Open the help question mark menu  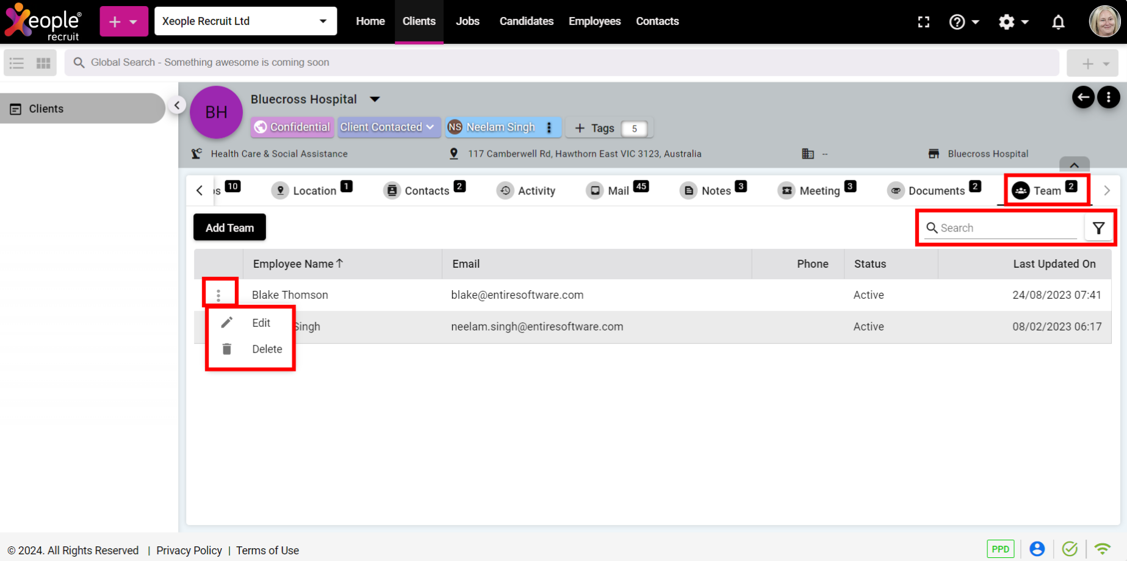tap(964, 22)
